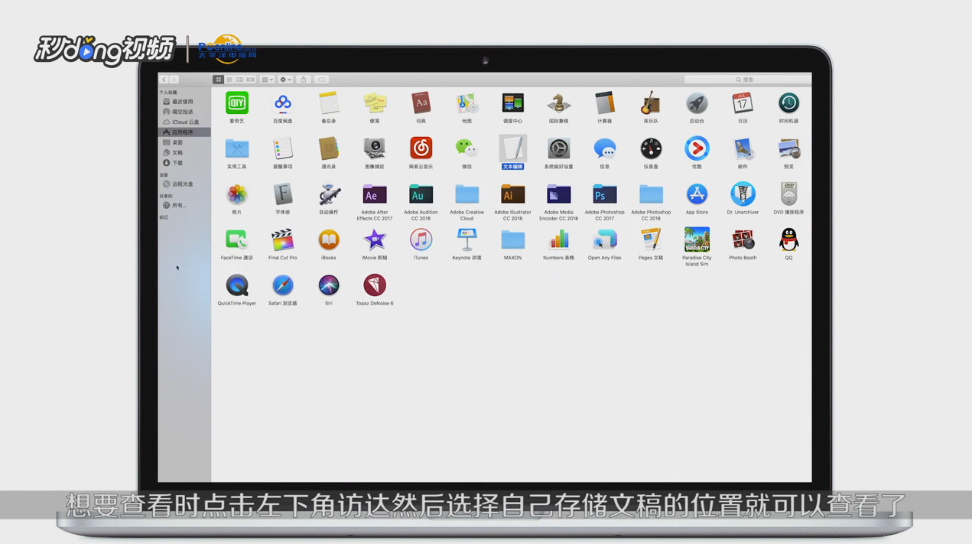This screenshot has width=972, height=544.
Task: Open the QuickTime Player icon
Action: [x=237, y=285]
